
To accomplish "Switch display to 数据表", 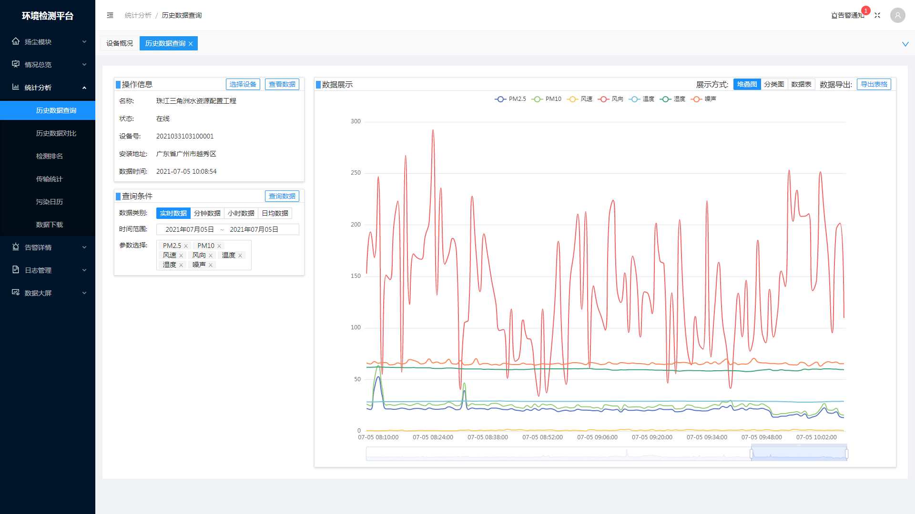I will (802, 84).
